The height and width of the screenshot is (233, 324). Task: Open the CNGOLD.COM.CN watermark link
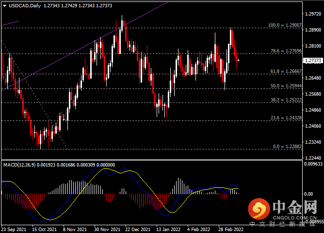[x=295, y=217]
